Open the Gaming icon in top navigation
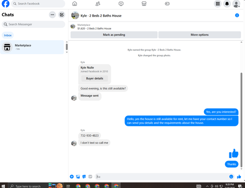 [167, 3]
